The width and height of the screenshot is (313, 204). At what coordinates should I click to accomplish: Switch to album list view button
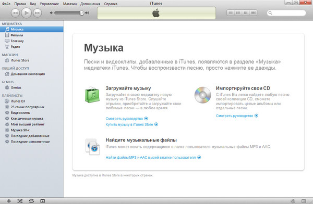click(238, 12)
